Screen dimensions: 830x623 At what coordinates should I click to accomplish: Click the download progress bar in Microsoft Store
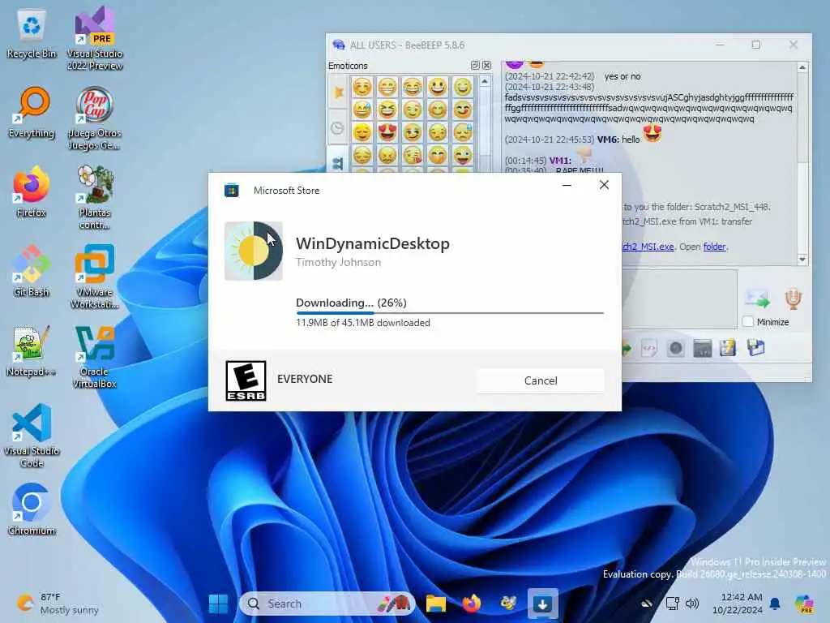[x=449, y=313]
